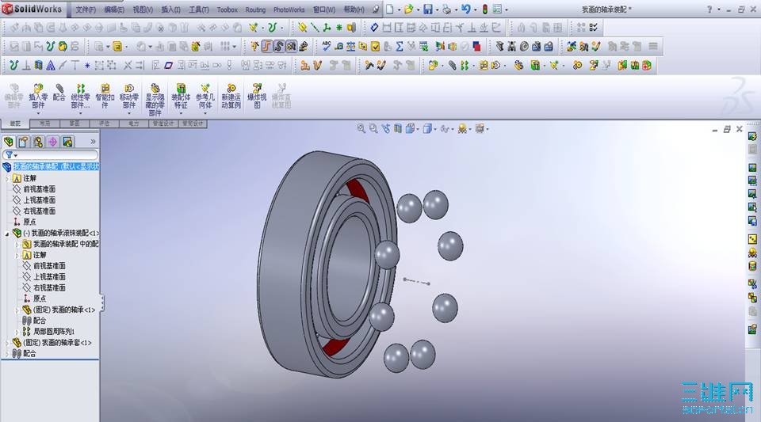This screenshot has width=761, height=422.
Task: Open the 文件(F) menu
Action: pos(86,10)
